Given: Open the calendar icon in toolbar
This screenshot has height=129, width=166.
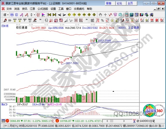Looking at the screenshot, I should (127, 15).
